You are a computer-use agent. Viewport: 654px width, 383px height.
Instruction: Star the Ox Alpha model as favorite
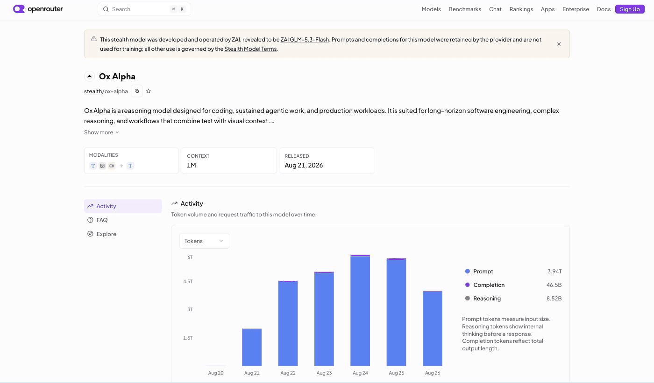point(149,91)
